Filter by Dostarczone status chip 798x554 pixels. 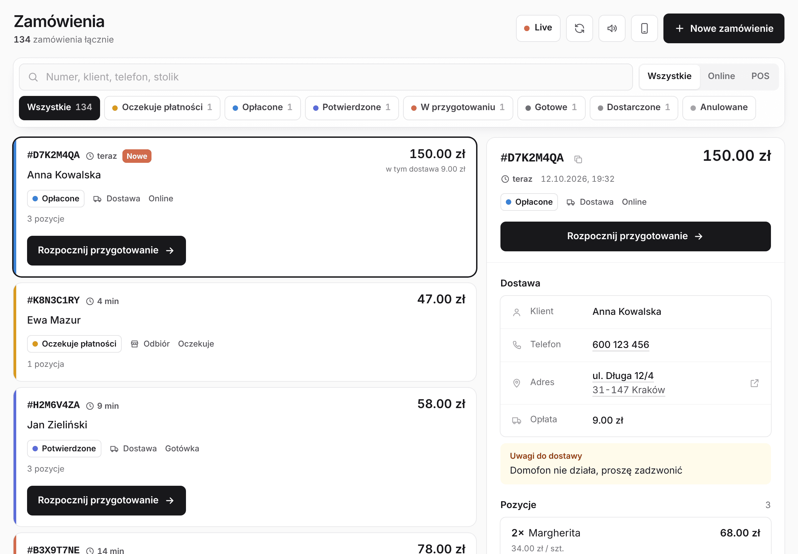633,108
